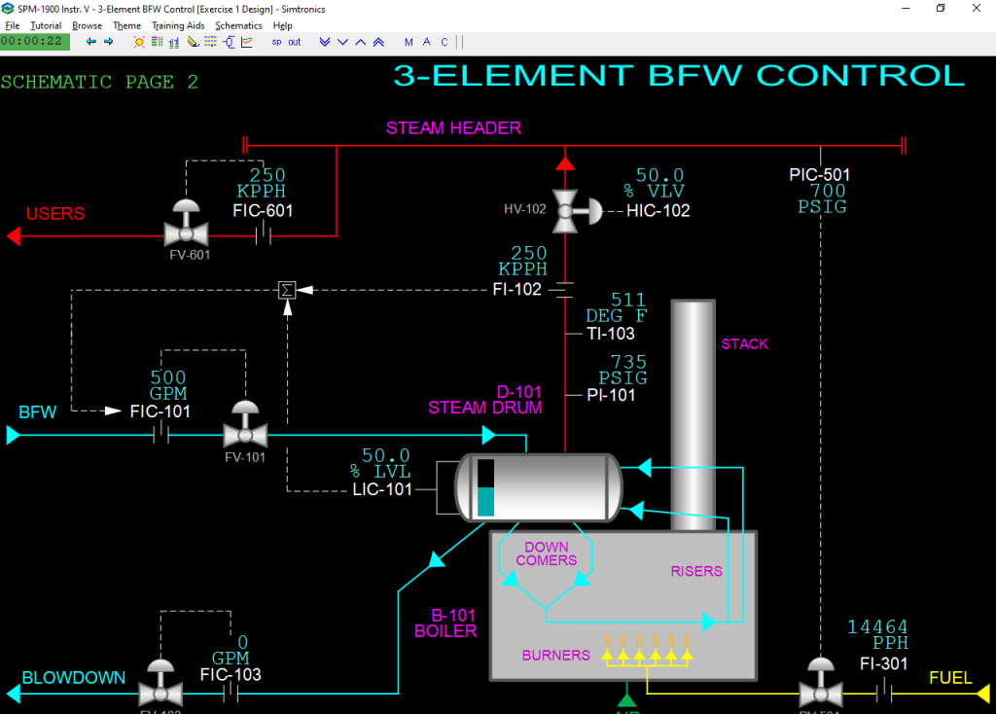Select controller FIC-101
This screenshot has height=714, width=996.
tap(160, 411)
